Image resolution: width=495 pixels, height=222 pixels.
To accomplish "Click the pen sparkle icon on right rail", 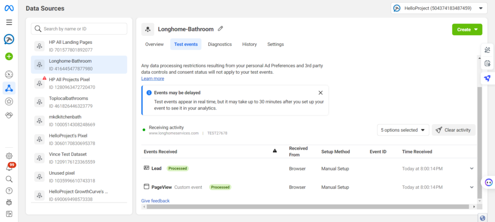I will 487,50.
